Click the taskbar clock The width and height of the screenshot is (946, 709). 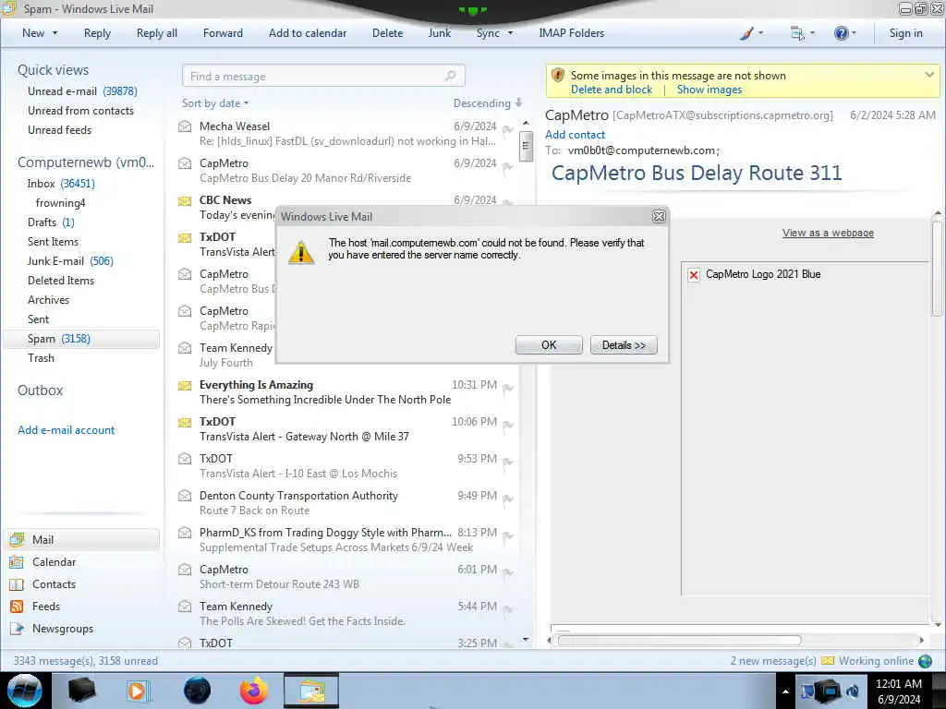click(898, 691)
